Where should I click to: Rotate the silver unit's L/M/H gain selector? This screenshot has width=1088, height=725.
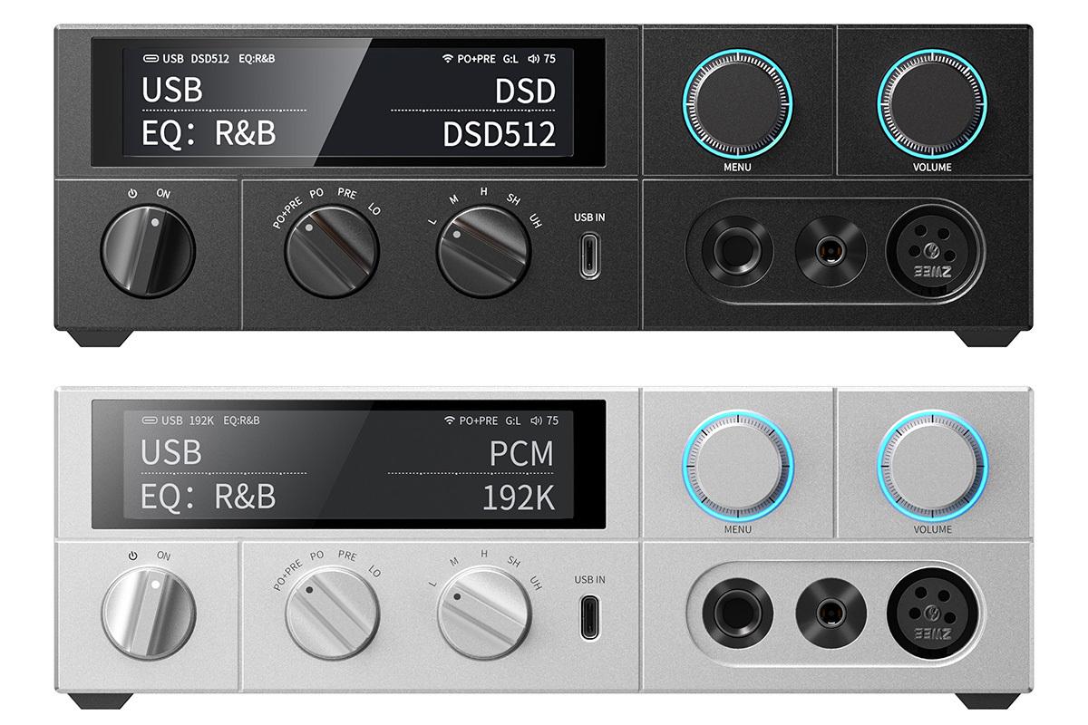[x=484, y=614]
